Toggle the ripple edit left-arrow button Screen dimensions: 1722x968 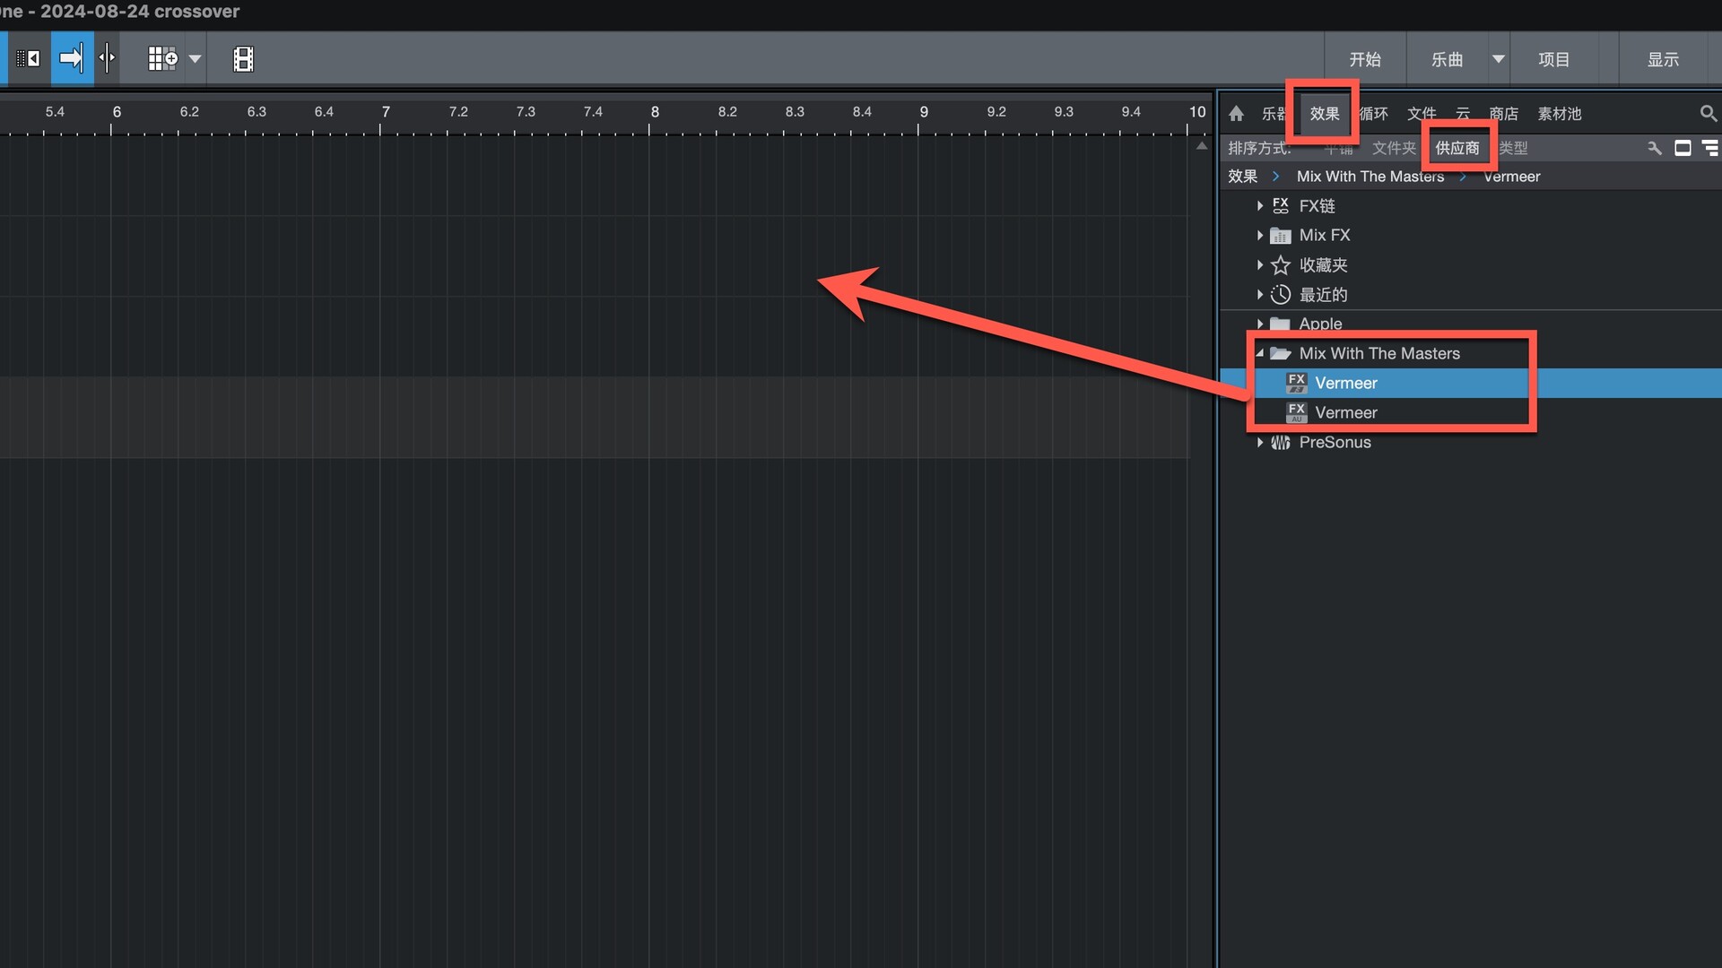(28, 59)
